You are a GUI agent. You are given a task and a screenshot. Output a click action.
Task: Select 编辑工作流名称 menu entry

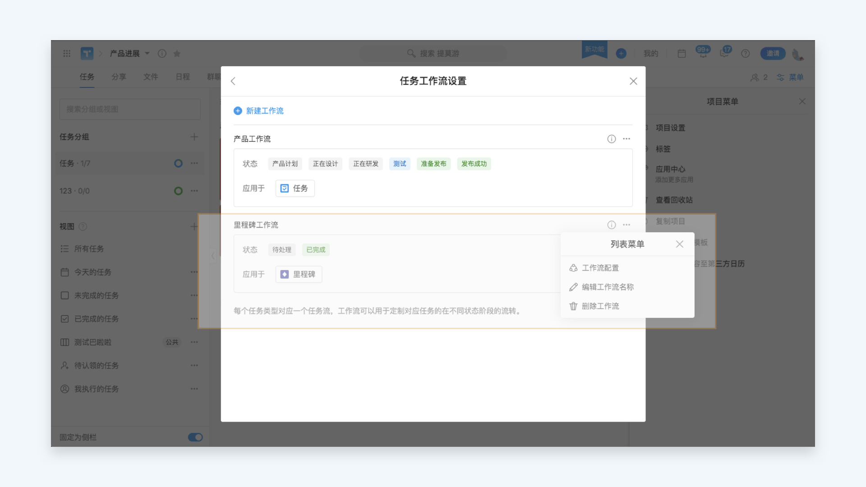(627, 287)
